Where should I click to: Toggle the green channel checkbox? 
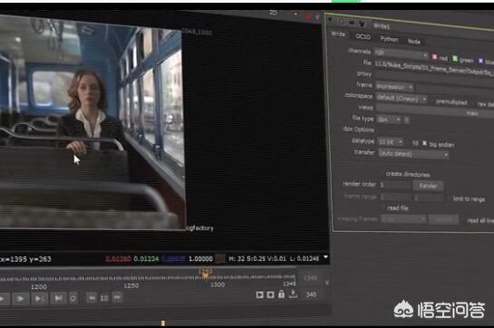click(455, 59)
